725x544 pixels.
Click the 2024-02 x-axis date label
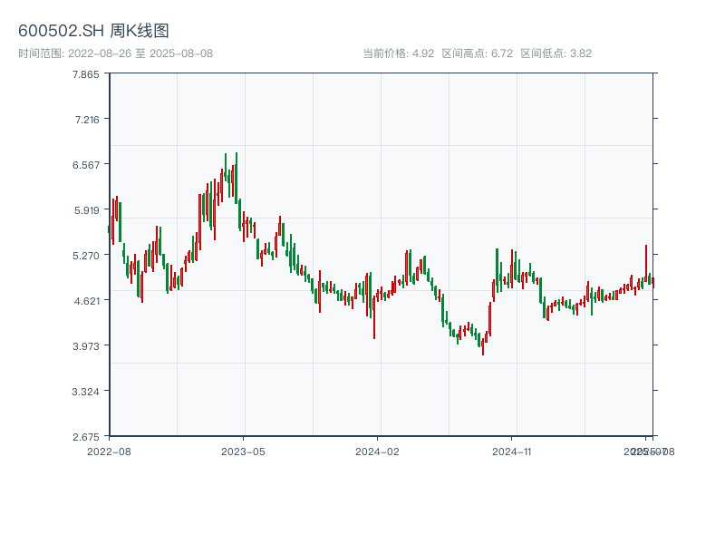(x=377, y=451)
